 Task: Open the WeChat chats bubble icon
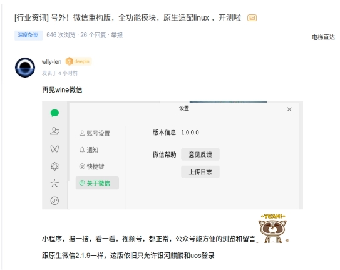pos(54,113)
